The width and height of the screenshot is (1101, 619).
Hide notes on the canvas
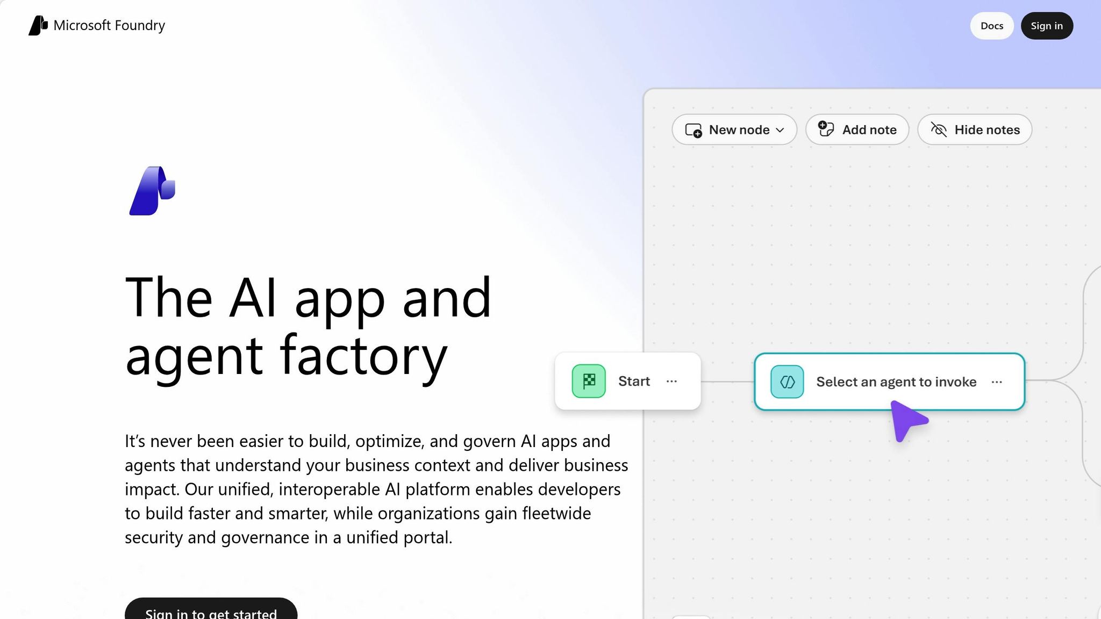974,129
